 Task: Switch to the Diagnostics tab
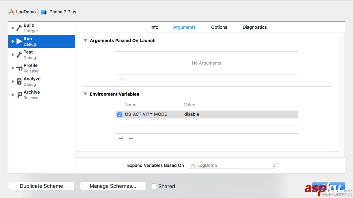[x=255, y=27]
